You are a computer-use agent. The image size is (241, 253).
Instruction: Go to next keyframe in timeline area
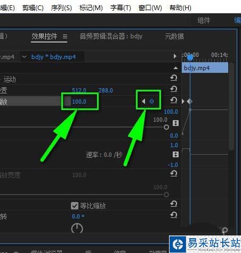(x=183, y=102)
